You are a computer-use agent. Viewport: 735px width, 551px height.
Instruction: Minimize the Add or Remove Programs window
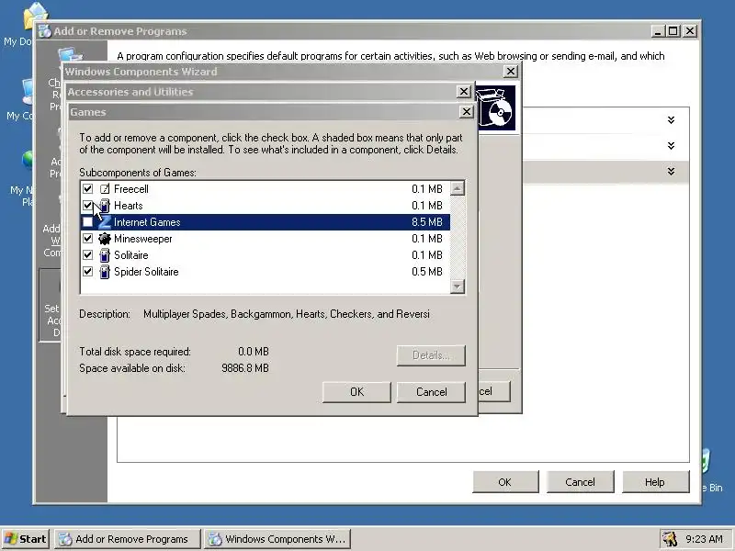[x=658, y=31]
